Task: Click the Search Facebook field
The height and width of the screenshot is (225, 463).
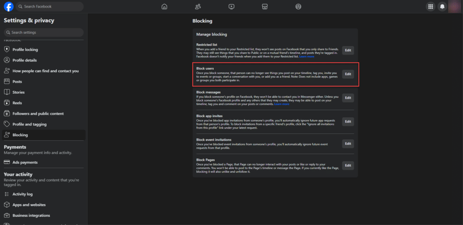Action: click(50, 6)
